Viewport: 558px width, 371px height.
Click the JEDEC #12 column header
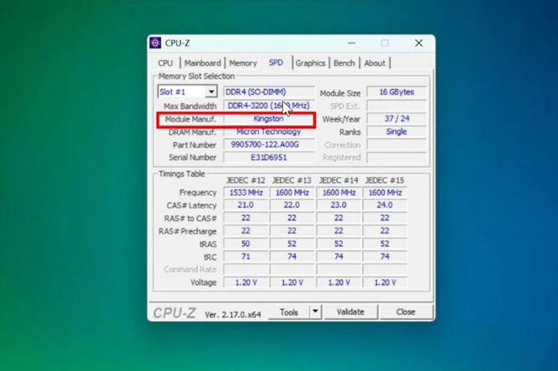pyautogui.click(x=246, y=180)
